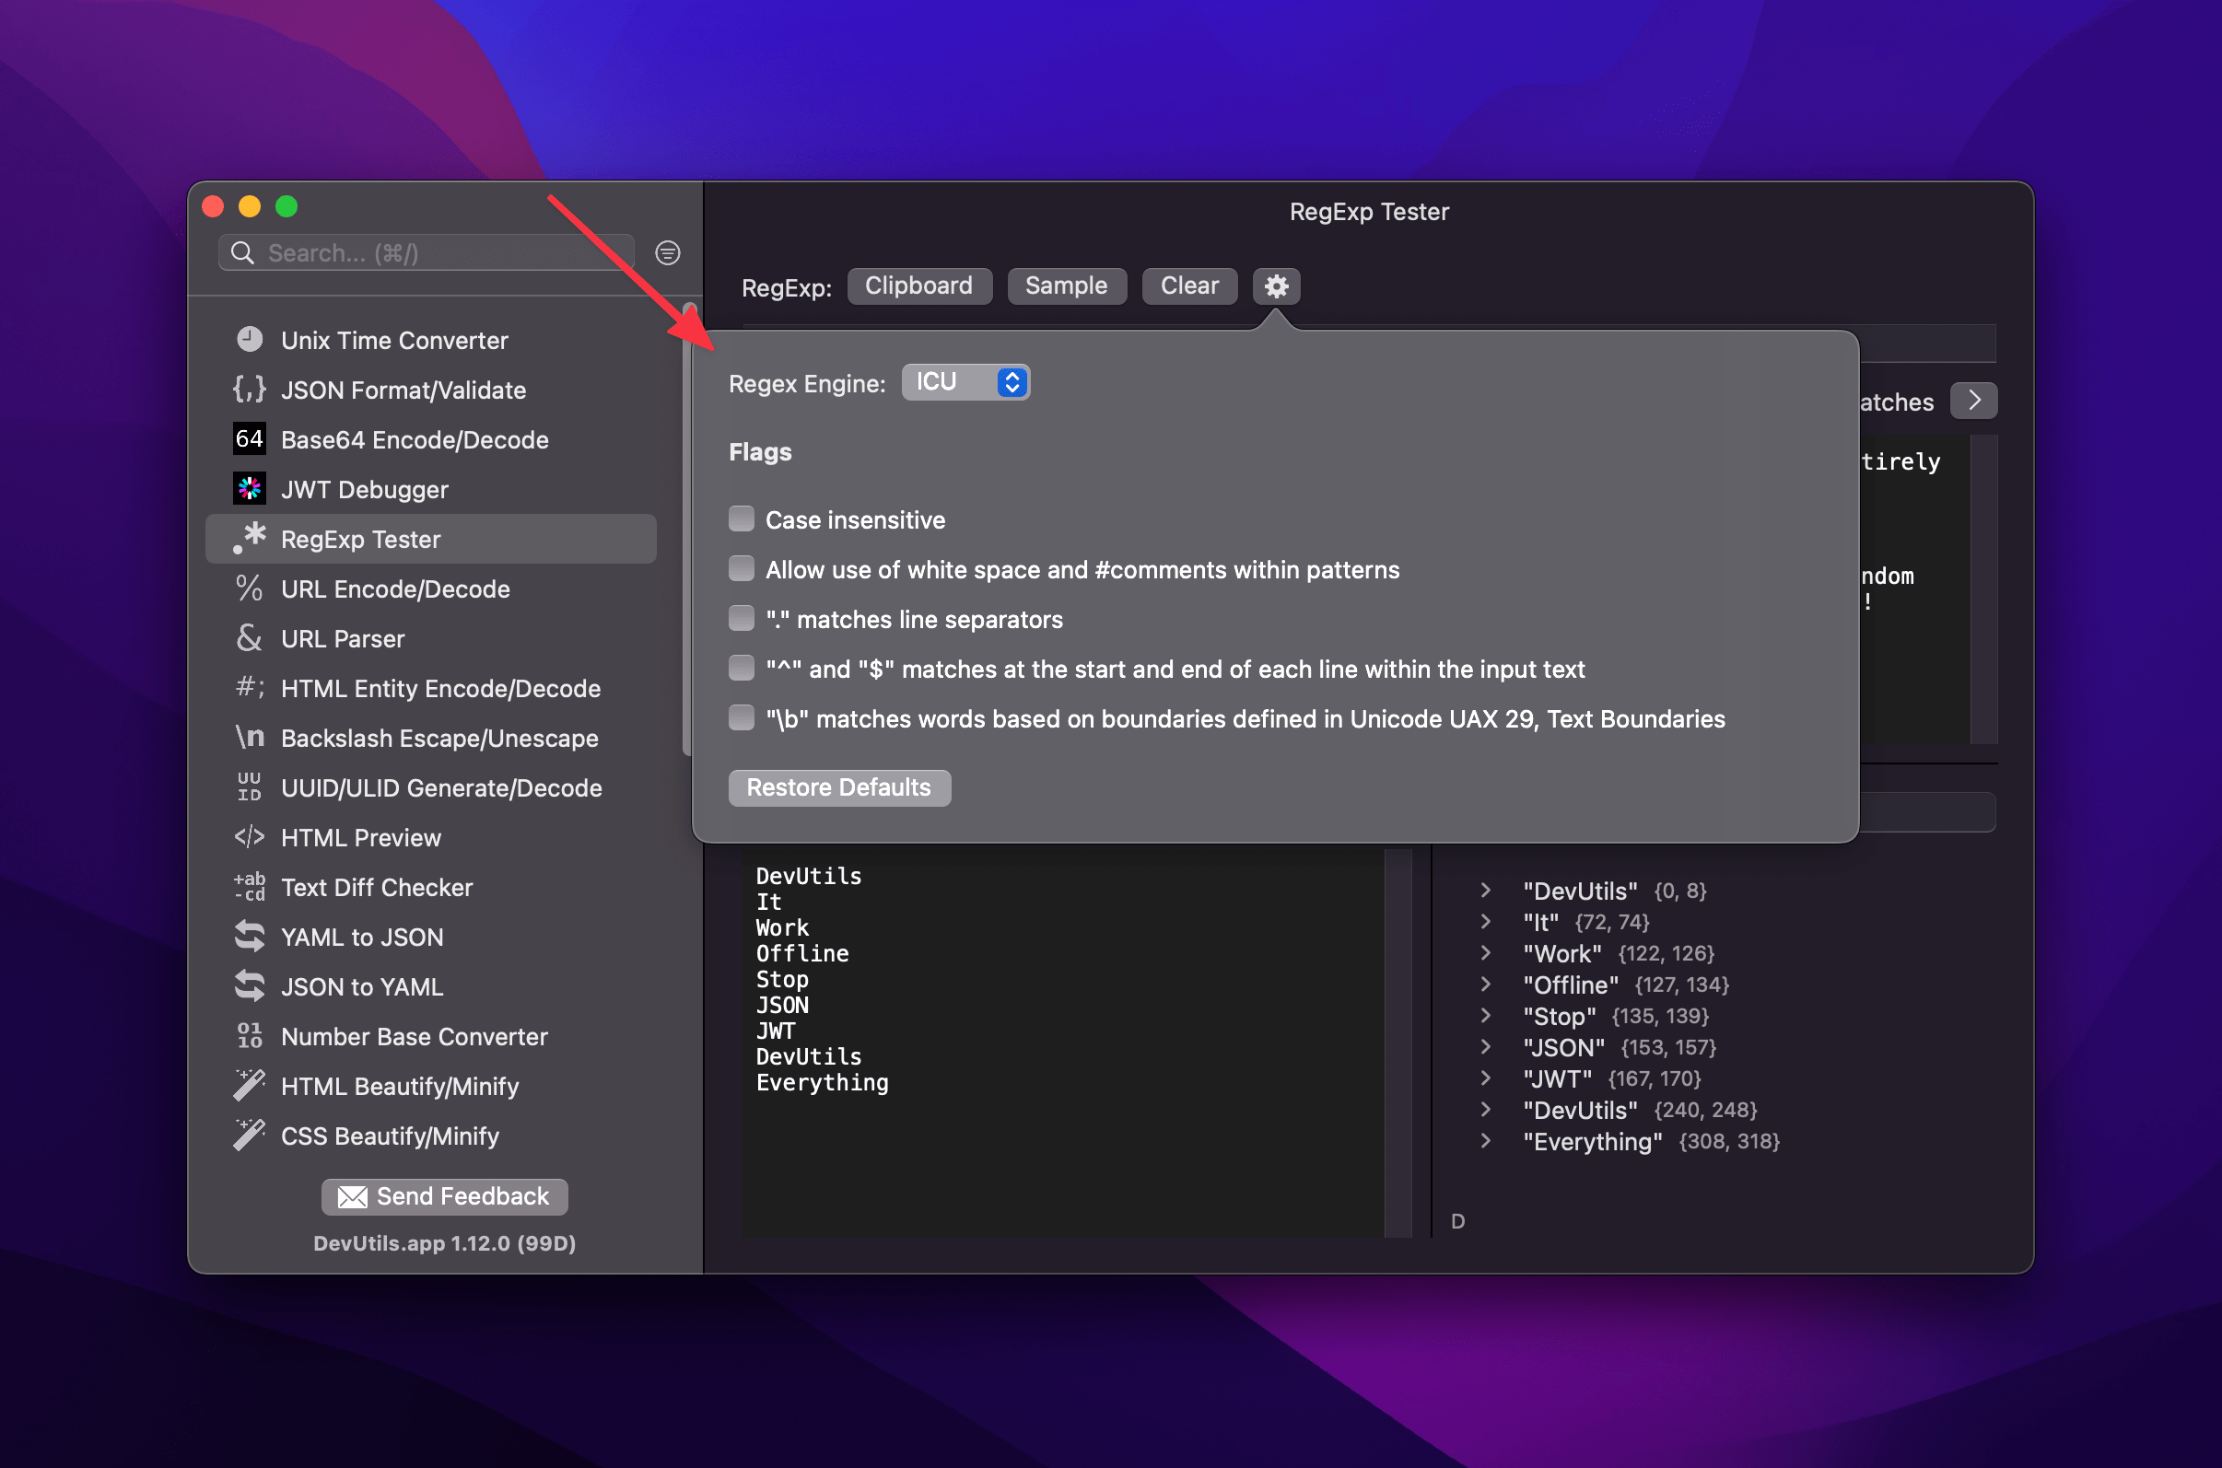
Task: Select the ICU Regex Engine dropdown
Action: [x=968, y=382]
